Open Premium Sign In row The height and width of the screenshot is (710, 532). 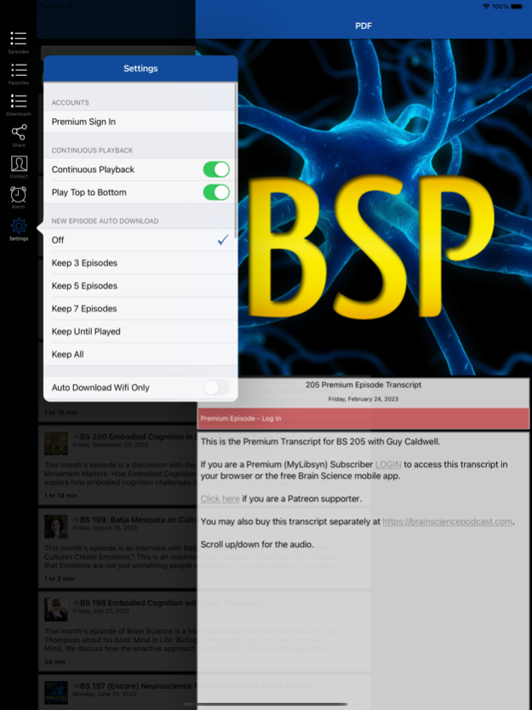[140, 122]
